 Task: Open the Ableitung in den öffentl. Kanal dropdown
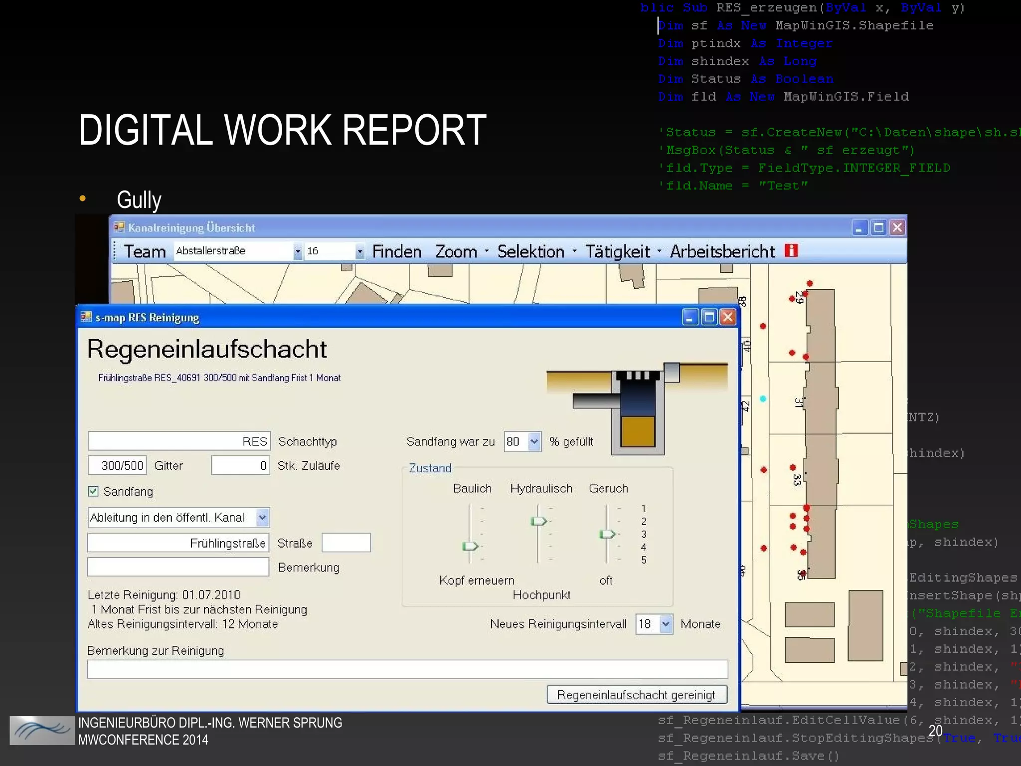click(x=262, y=517)
